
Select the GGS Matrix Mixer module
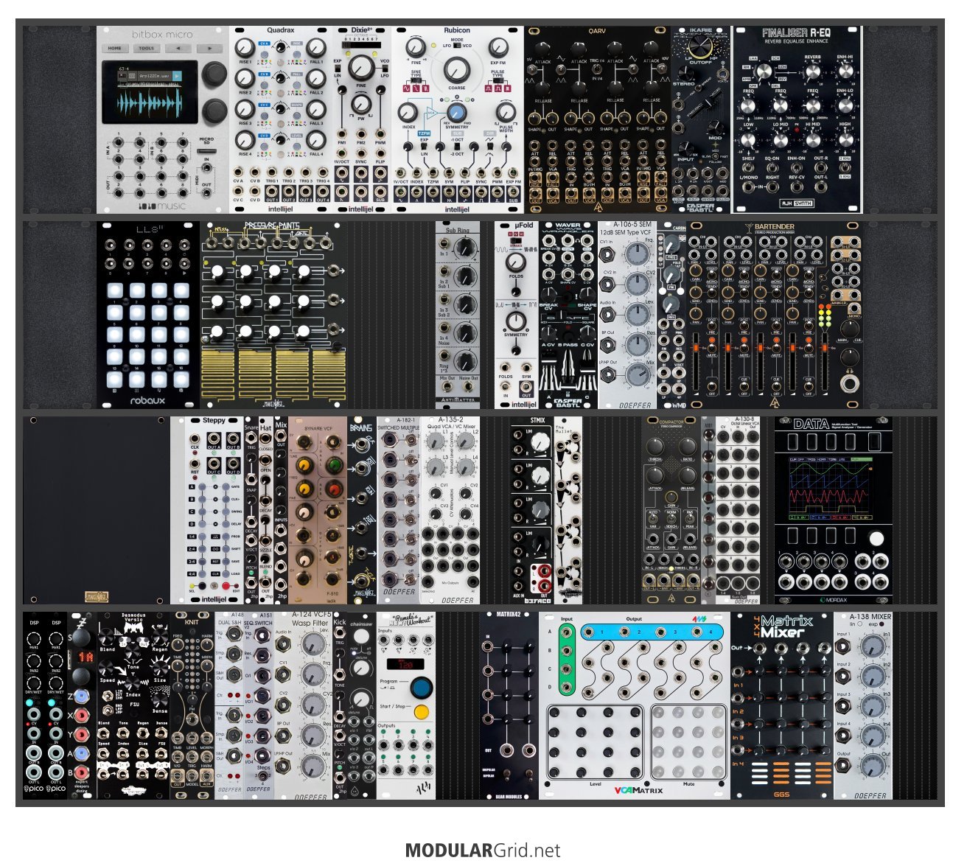point(782,705)
